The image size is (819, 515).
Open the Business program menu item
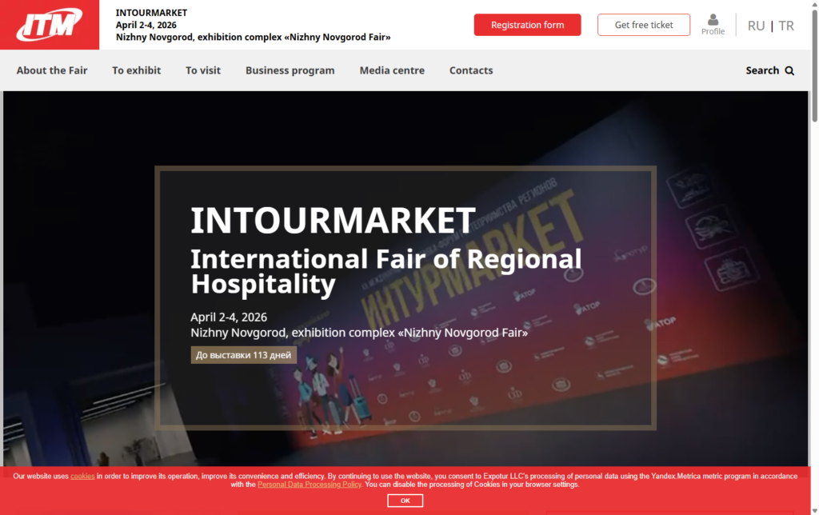[290, 70]
